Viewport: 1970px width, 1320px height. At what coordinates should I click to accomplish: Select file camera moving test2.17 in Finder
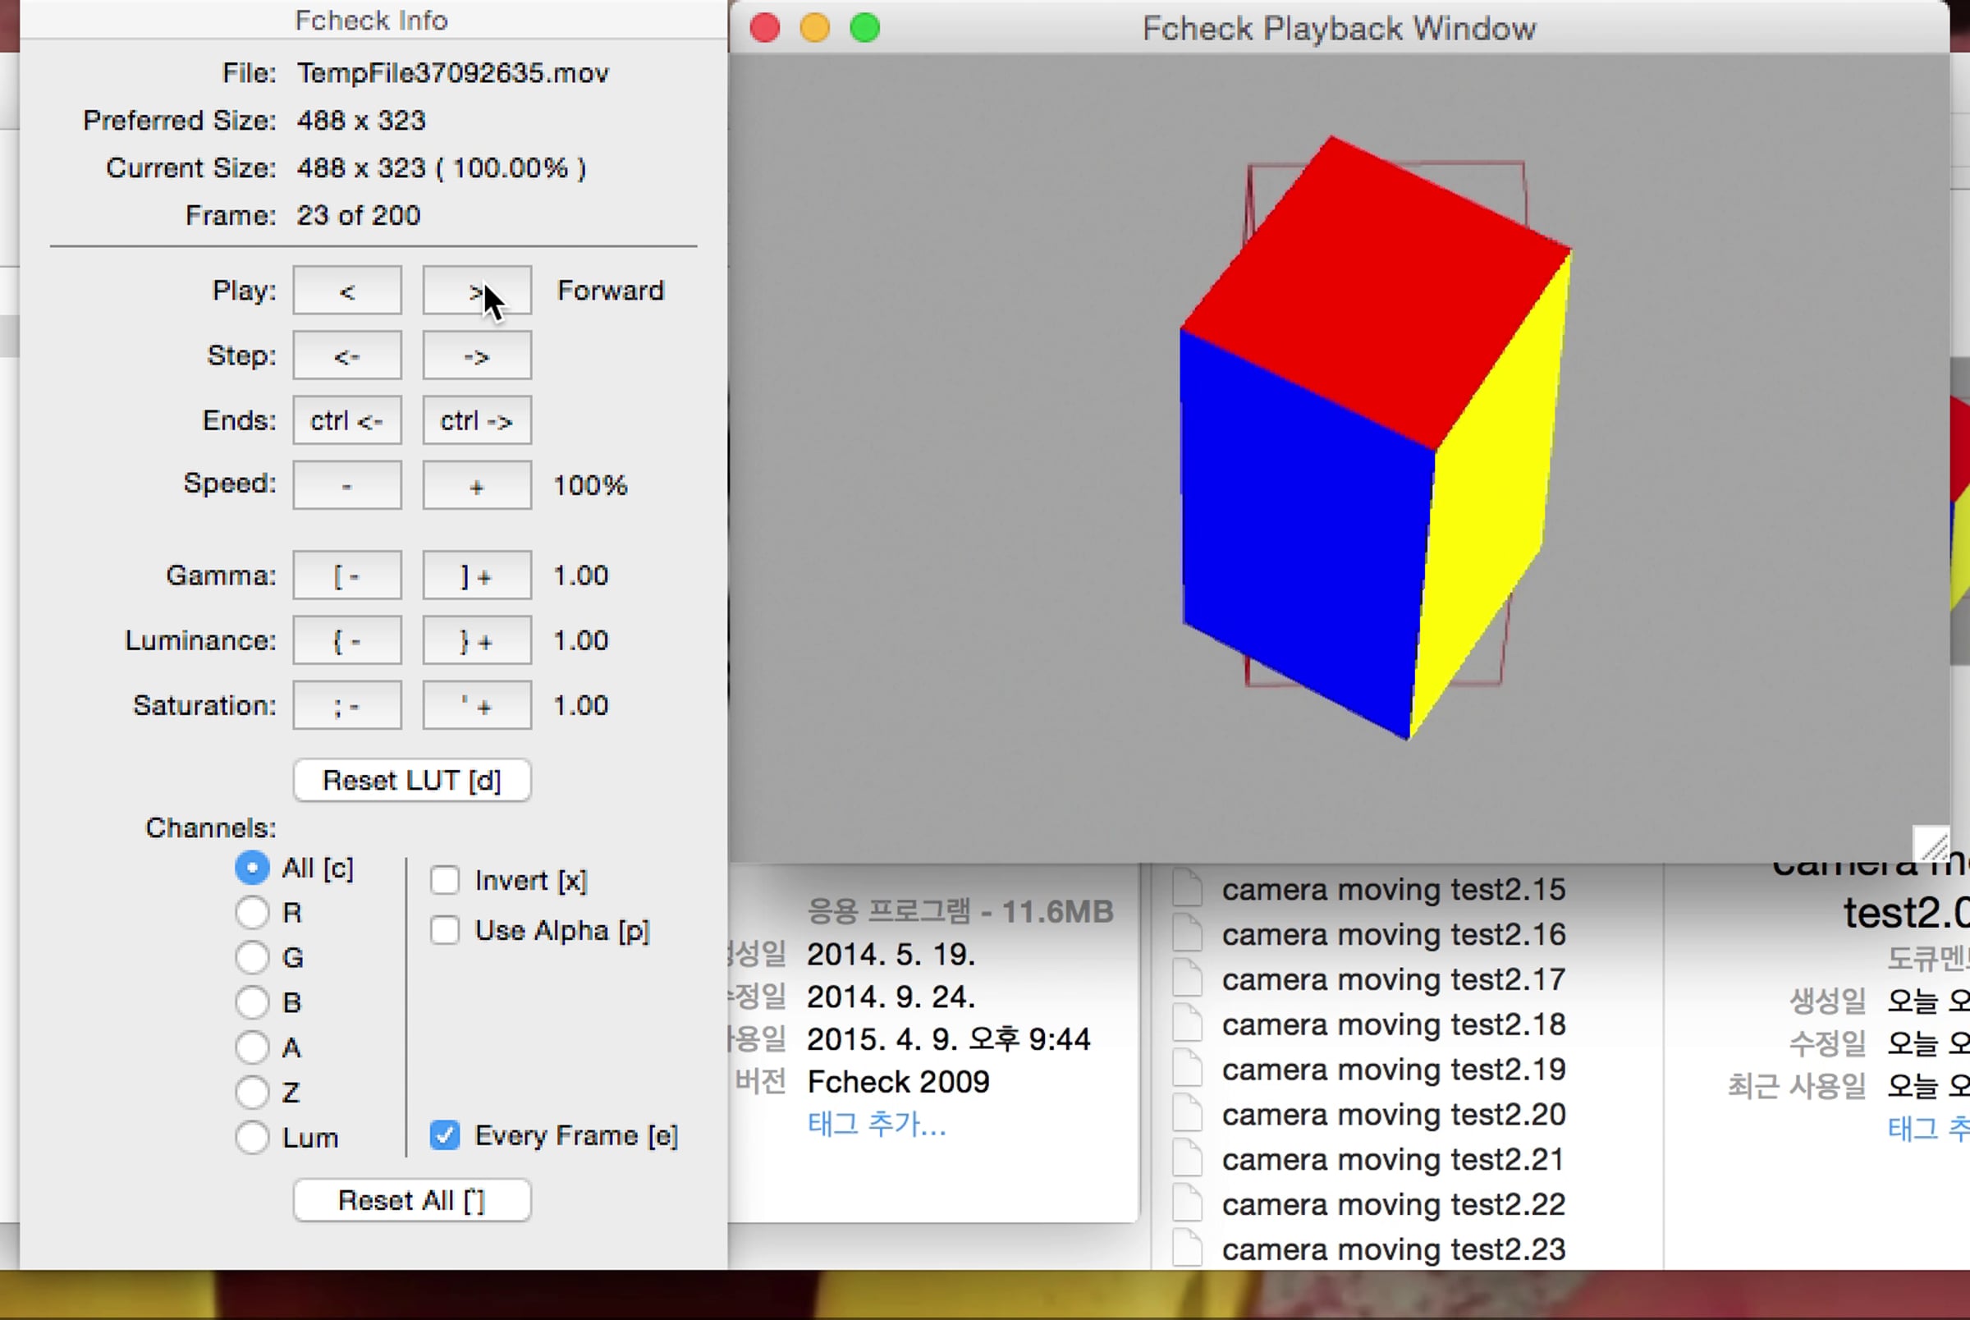tap(1394, 980)
